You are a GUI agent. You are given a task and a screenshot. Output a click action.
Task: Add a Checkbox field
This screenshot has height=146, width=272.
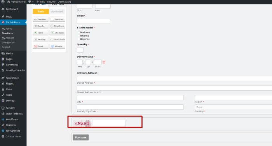pos(57,33)
